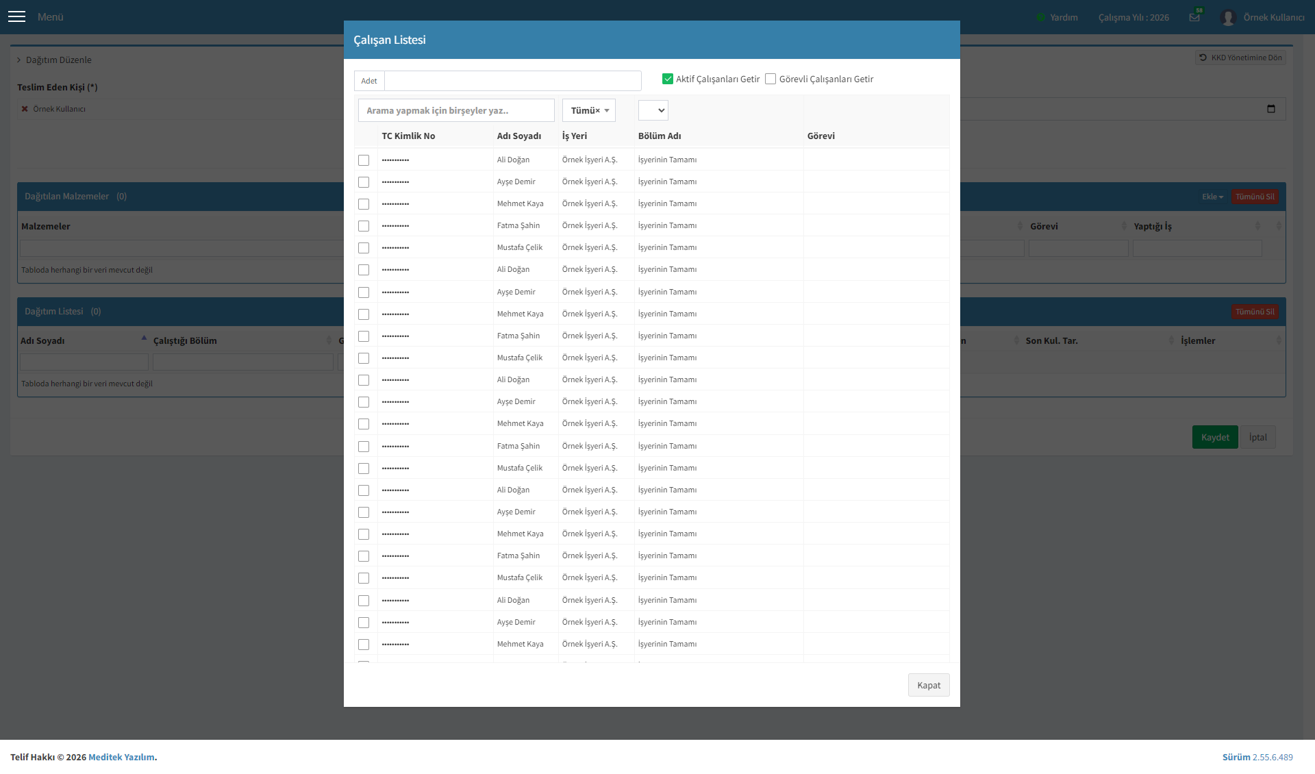This screenshot has height=774, width=1315.
Task: Click Tümünü Sil in Dağıtım Listesi
Action: 1255,312
